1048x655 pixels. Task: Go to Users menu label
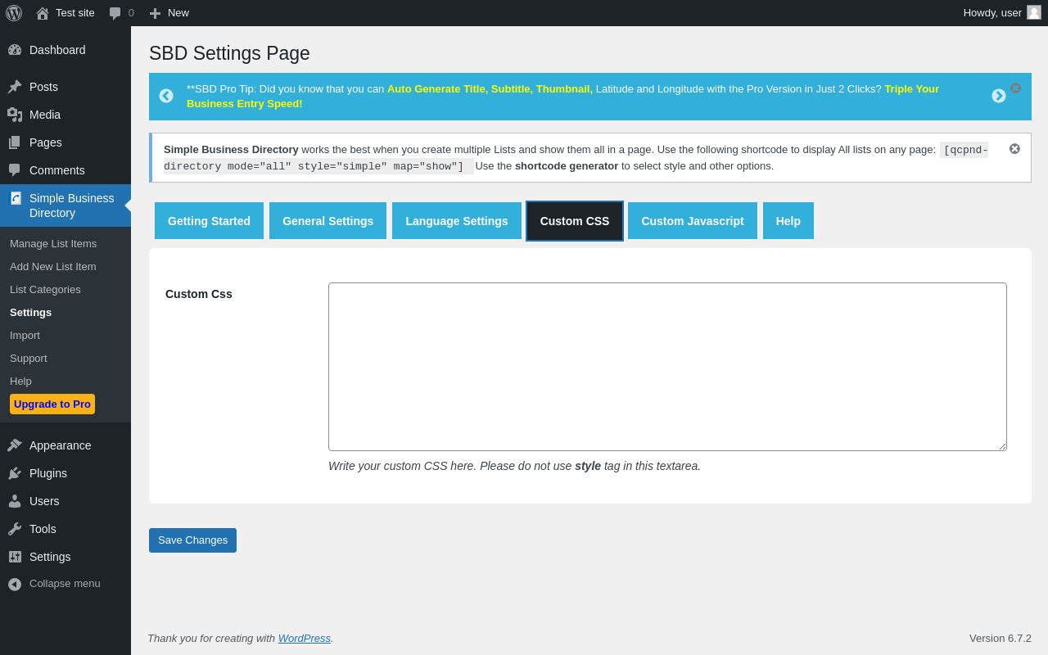[44, 501]
